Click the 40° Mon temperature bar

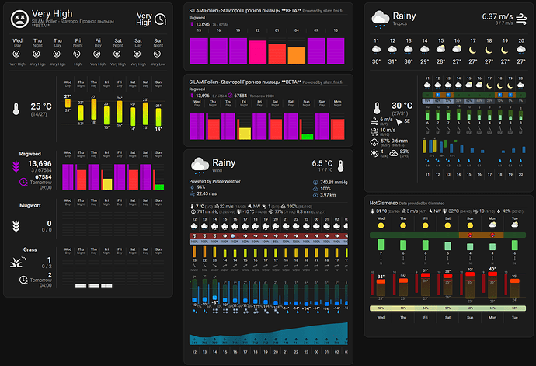492,284
